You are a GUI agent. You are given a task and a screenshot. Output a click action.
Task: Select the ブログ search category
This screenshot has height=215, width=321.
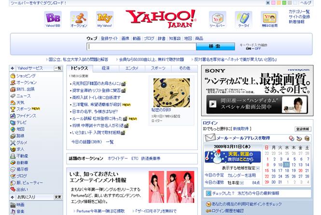(149, 38)
